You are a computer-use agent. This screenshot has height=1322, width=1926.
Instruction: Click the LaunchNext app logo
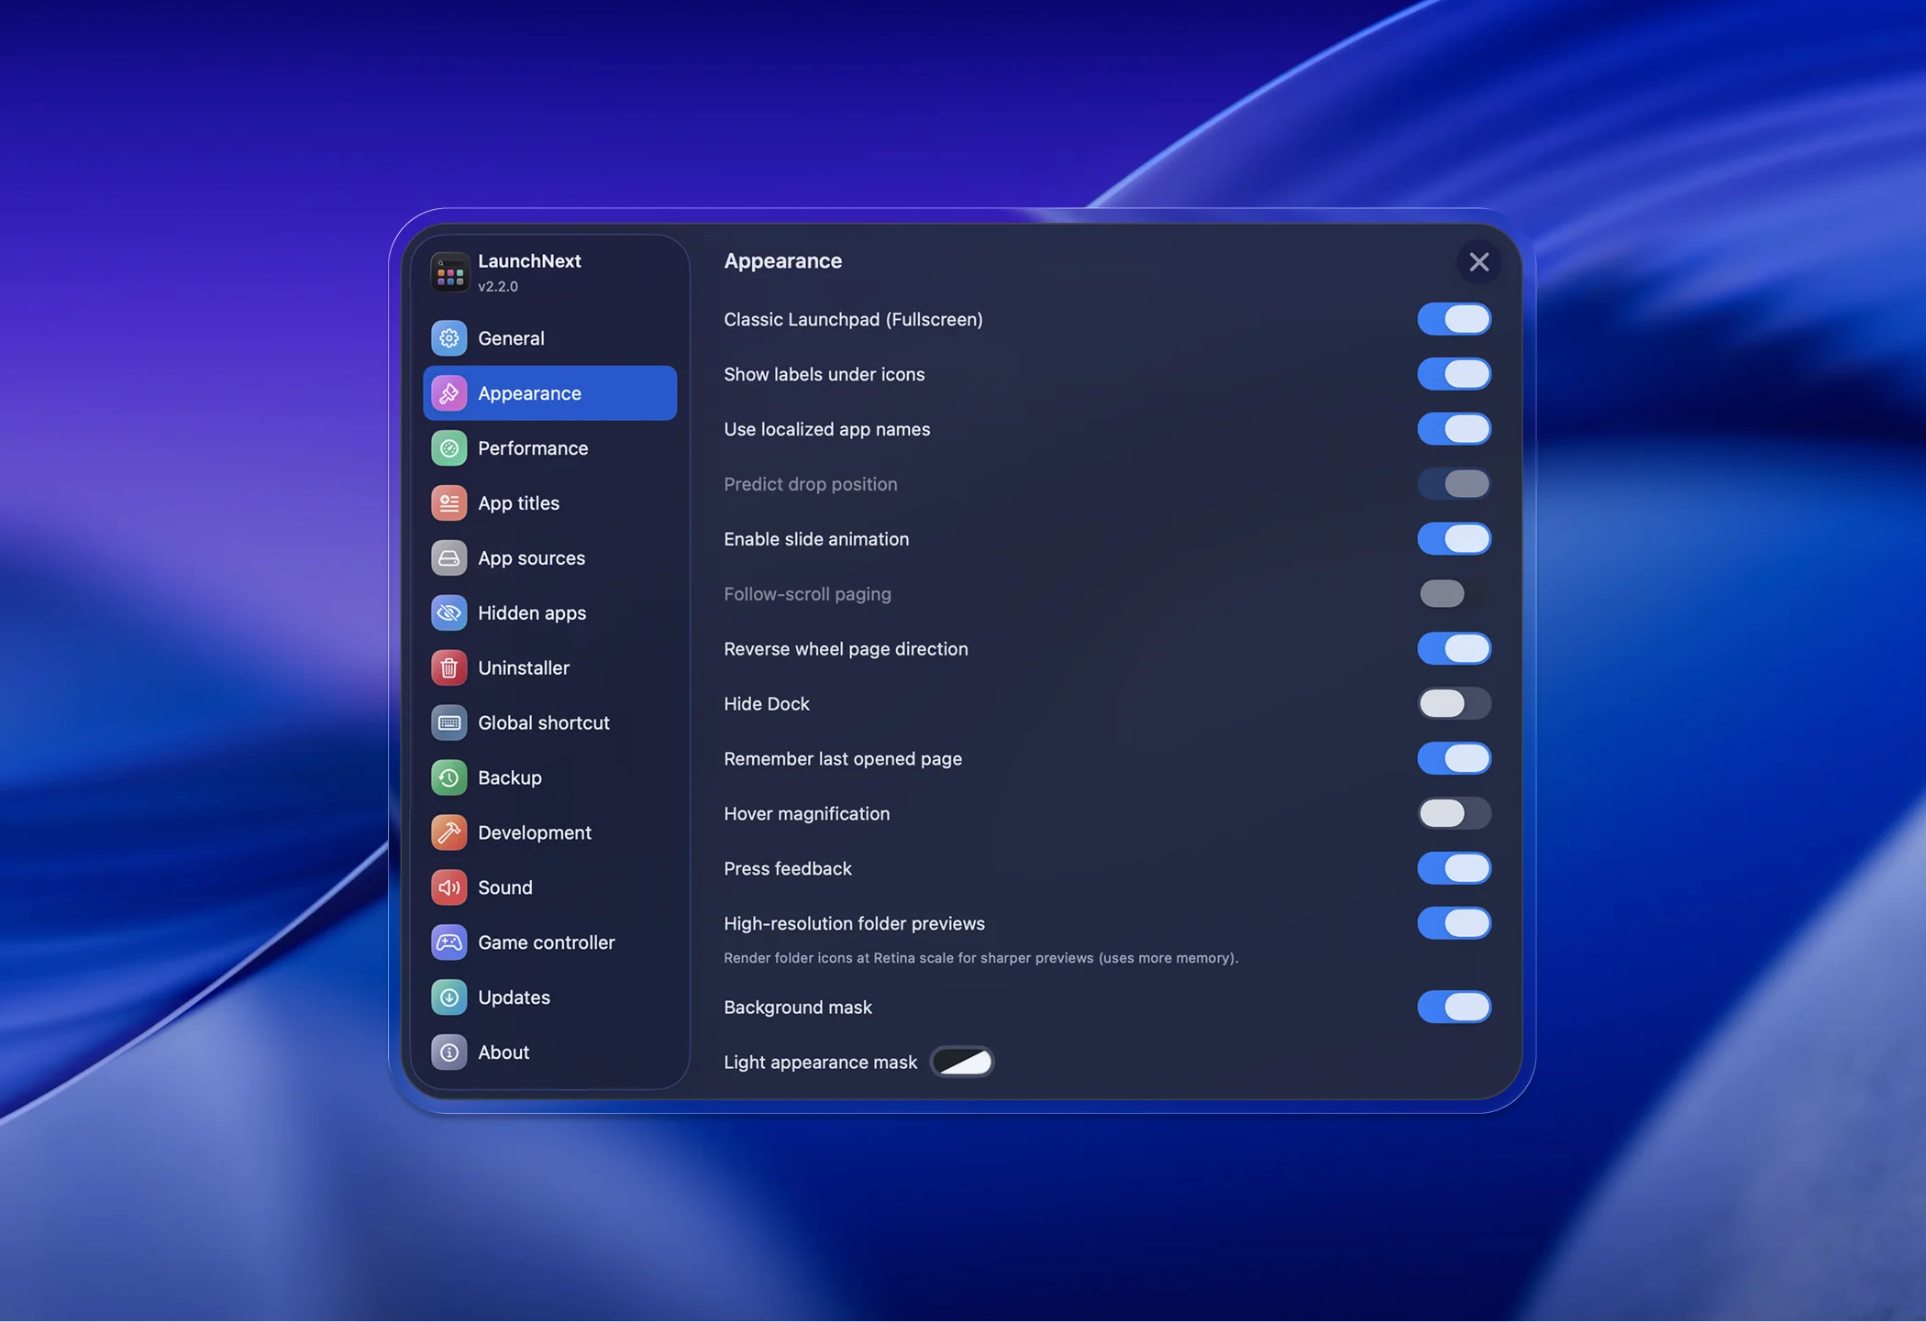[x=449, y=272]
